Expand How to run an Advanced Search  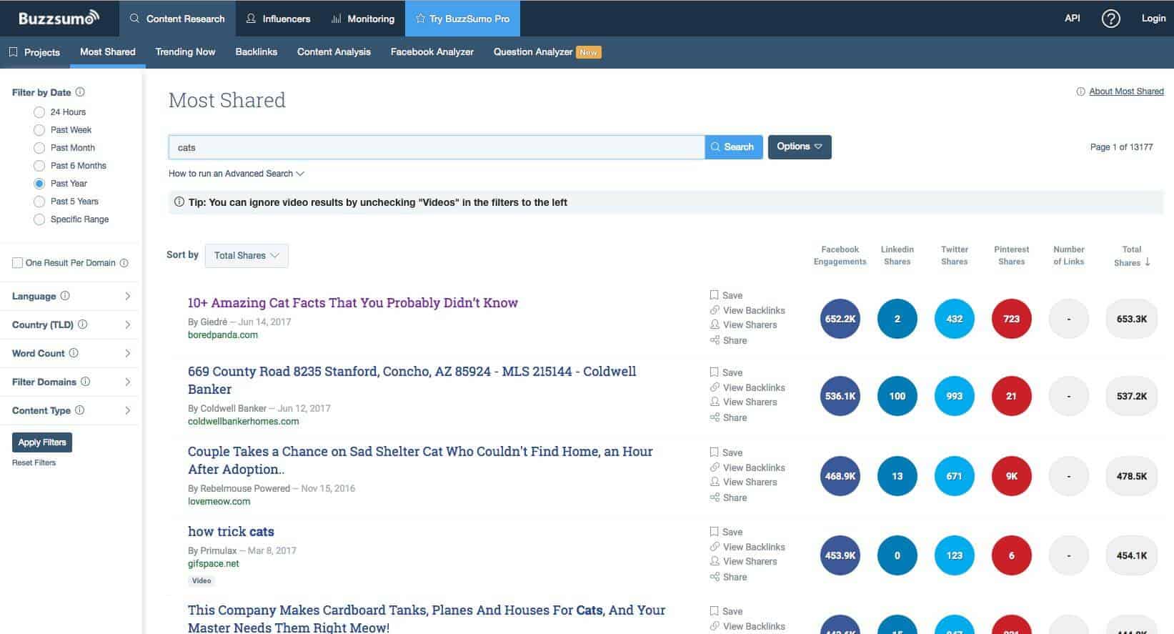coord(237,174)
